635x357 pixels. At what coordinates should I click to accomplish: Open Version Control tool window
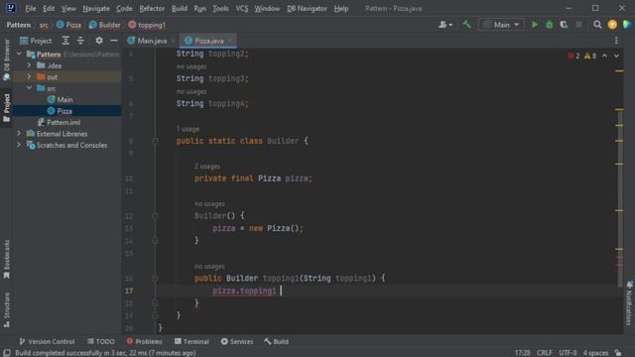pyautogui.click(x=47, y=341)
